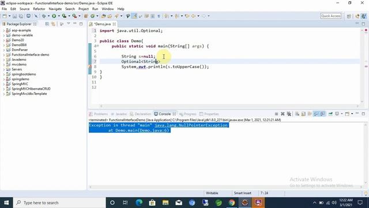
Task: Switch to the Declaration tab
Action: (141, 114)
